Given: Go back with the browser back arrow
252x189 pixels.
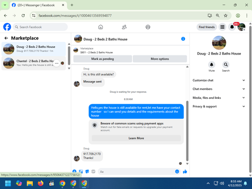Looking at the screenshot, I should pos(6,16).
